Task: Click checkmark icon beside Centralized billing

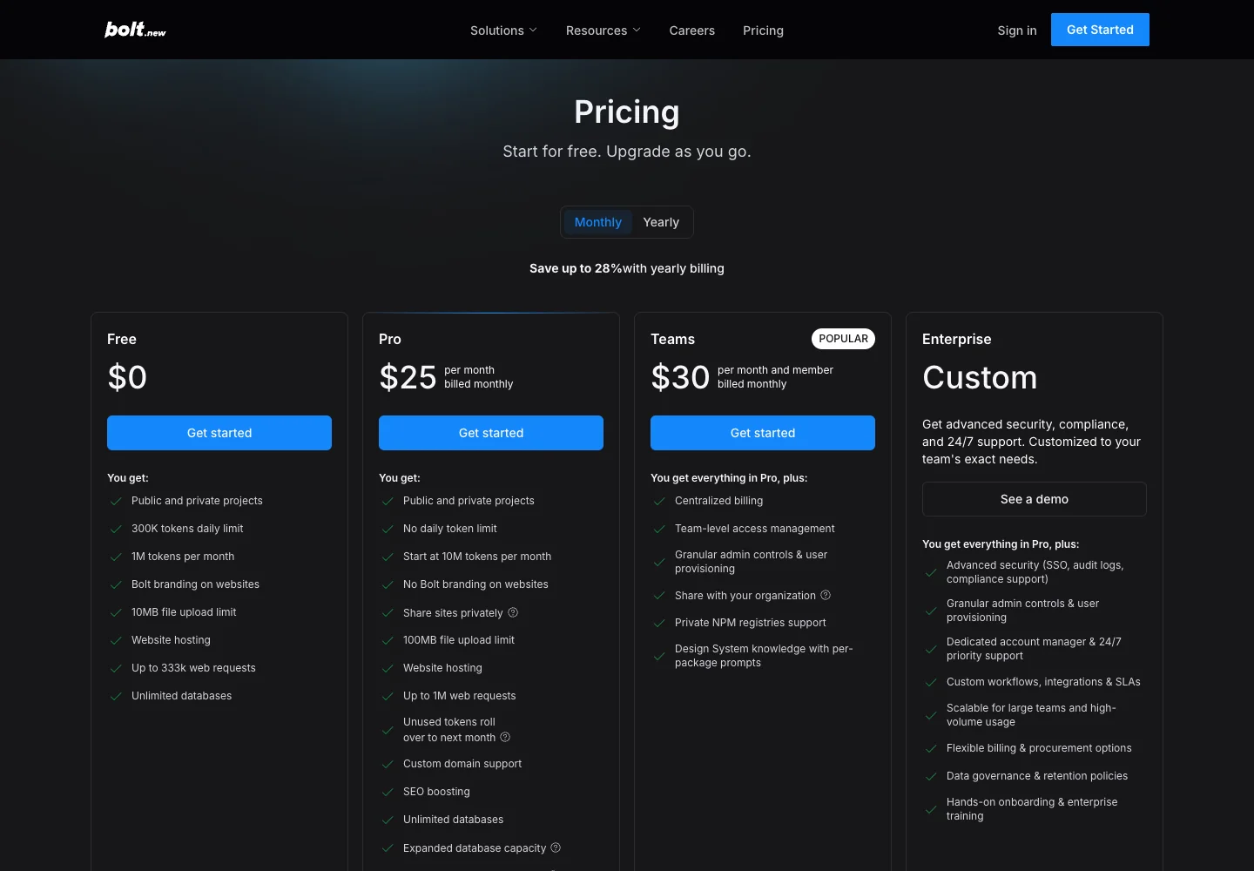Action: (x=659, y=501)
